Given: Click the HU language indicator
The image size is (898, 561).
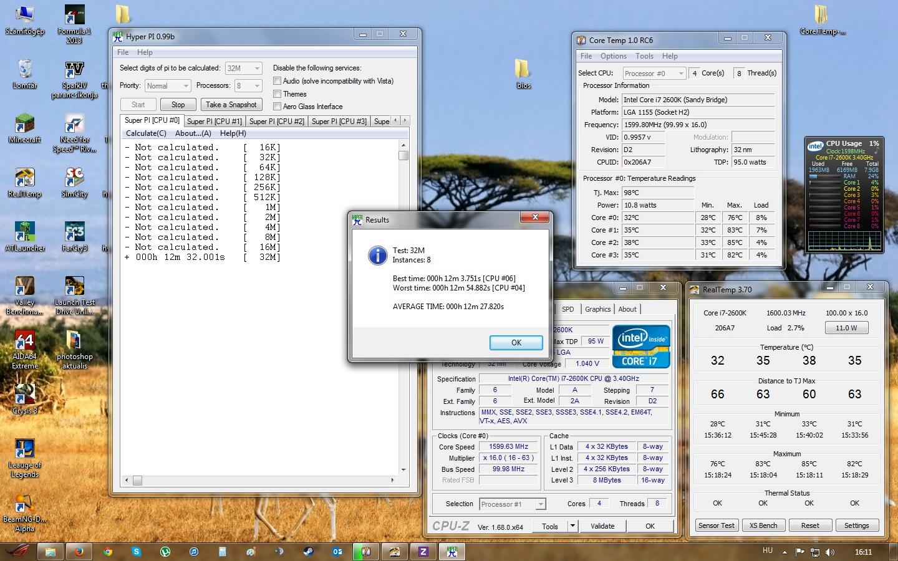Looking at the screenshot, I should [x=768, y=551].
